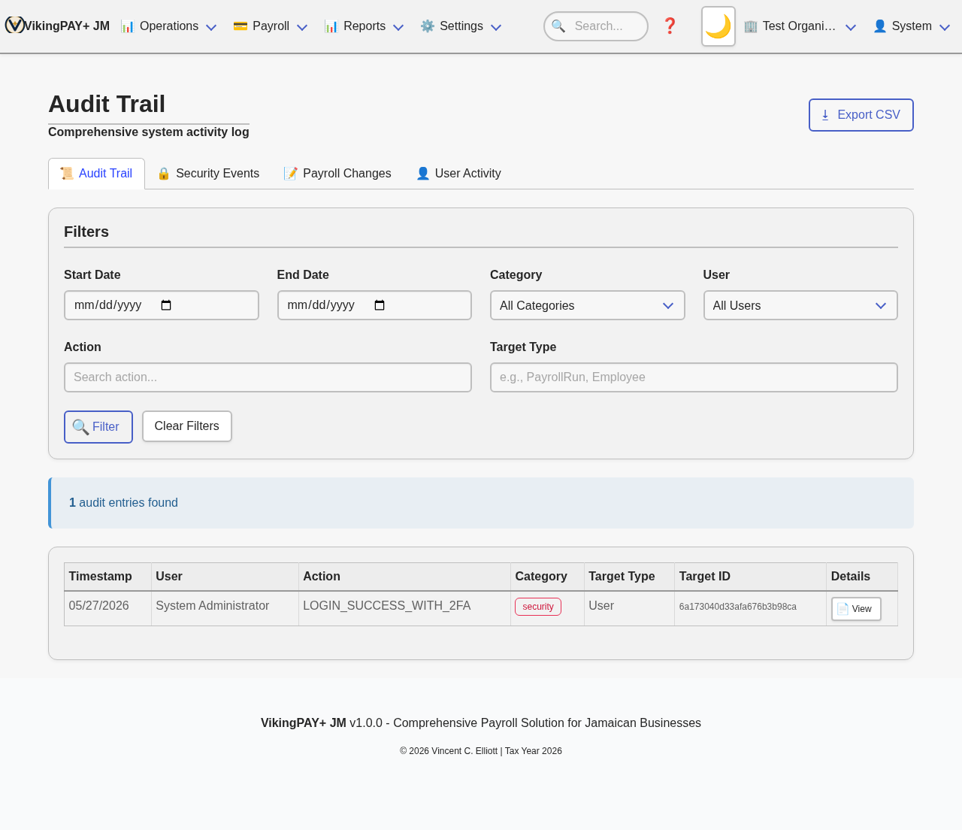962x830 pixels.
Task: Click the VikingPAY+ JM logo icon
Action: (x=15, y=25)
